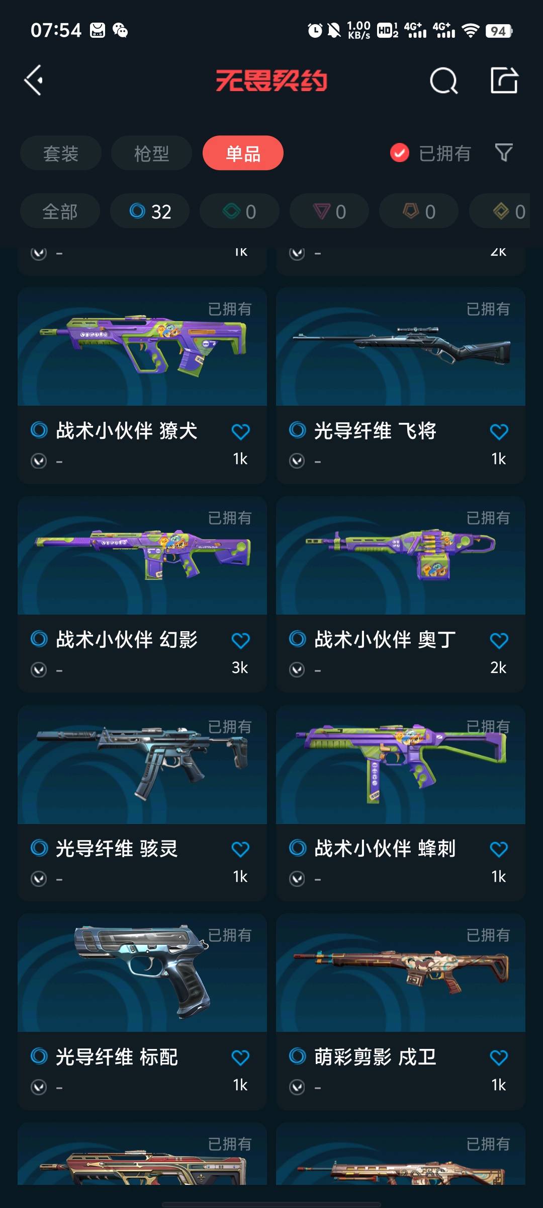Image resolution: width=543 pixels, height=1208 pixels.
Task: Tap the share icon at top right
Action: [x=504, y=81]
